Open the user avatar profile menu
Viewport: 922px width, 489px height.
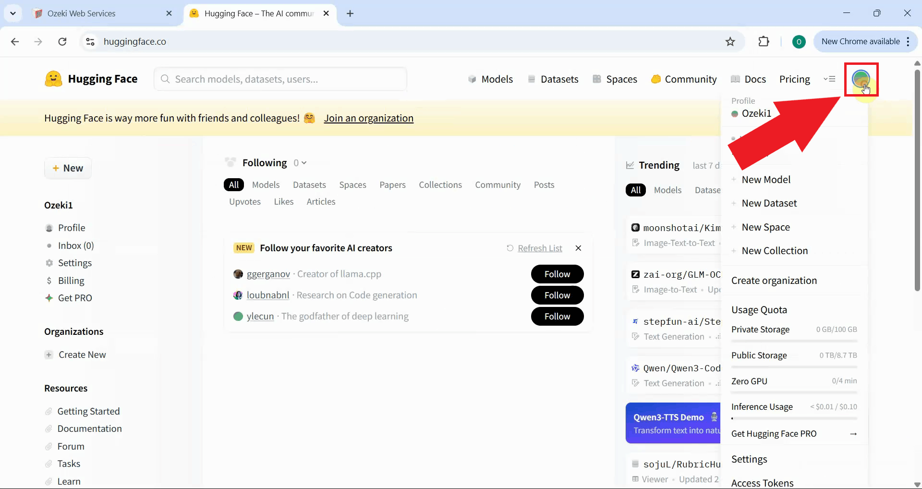[x=861, y=79]
